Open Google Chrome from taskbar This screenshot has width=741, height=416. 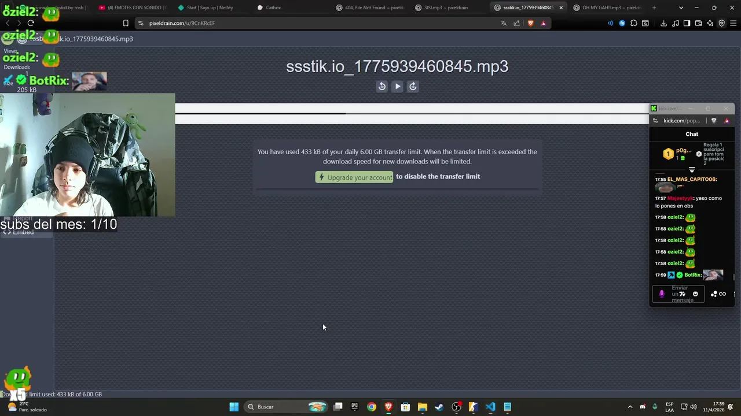[372, 407]
